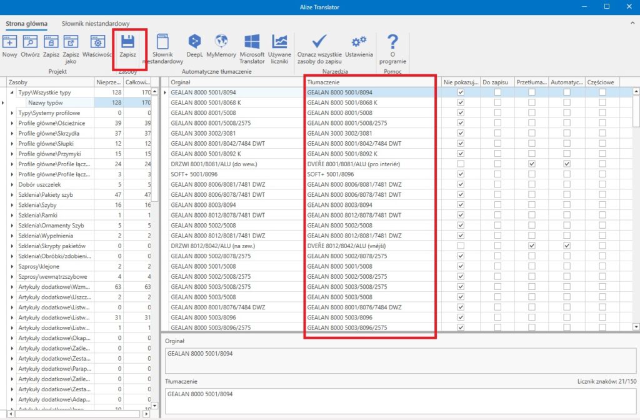640x420 pixels.
Task: Open Ustawienia settings gears
Action: coord(359,46)
